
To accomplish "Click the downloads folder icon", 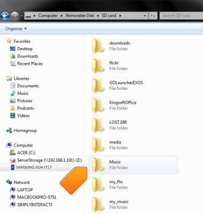I will 98,46.
